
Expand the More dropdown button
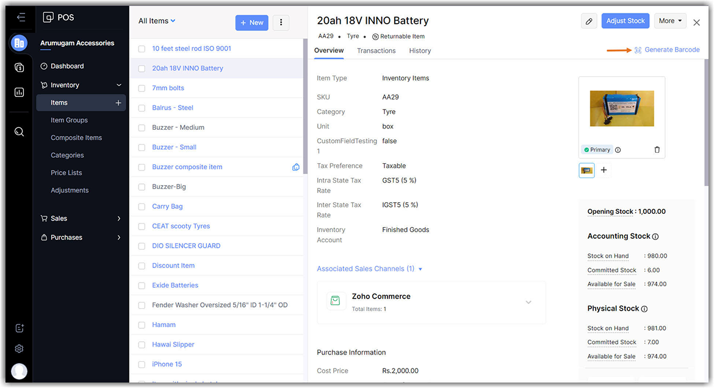[670, 21]
